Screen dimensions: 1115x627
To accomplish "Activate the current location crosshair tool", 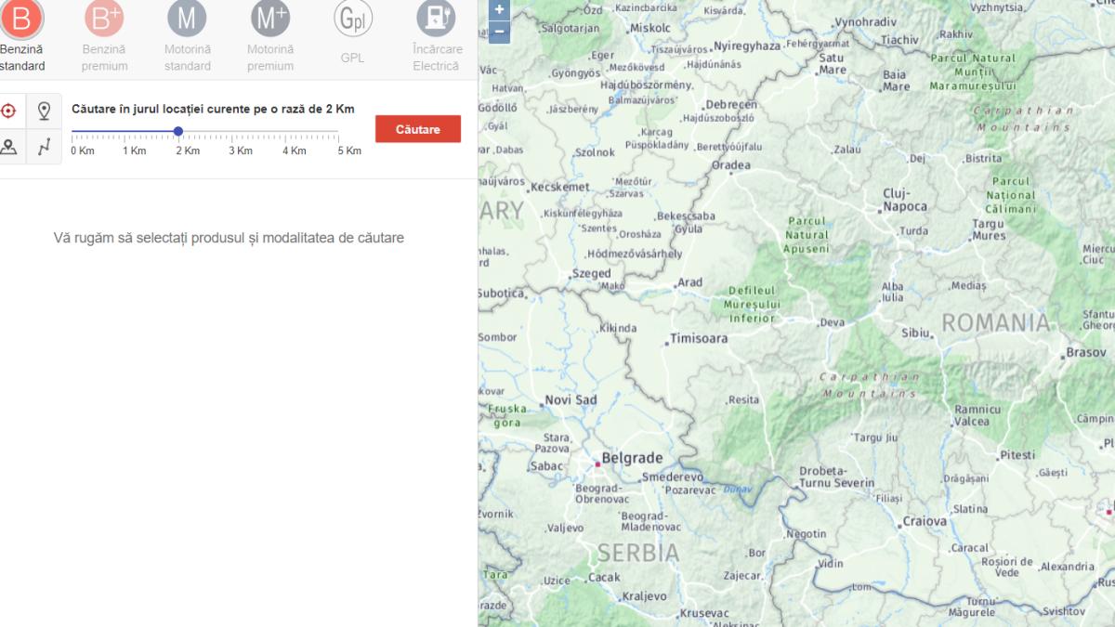I will click(9, 109).
